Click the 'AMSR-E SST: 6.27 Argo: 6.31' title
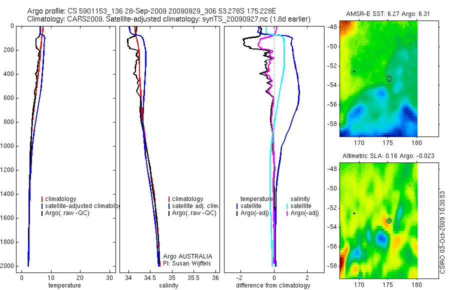 click(x=387, y=14)
